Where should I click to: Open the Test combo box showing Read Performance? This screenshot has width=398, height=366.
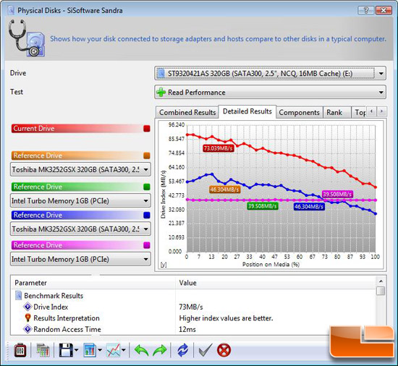(x=270, y=92)
